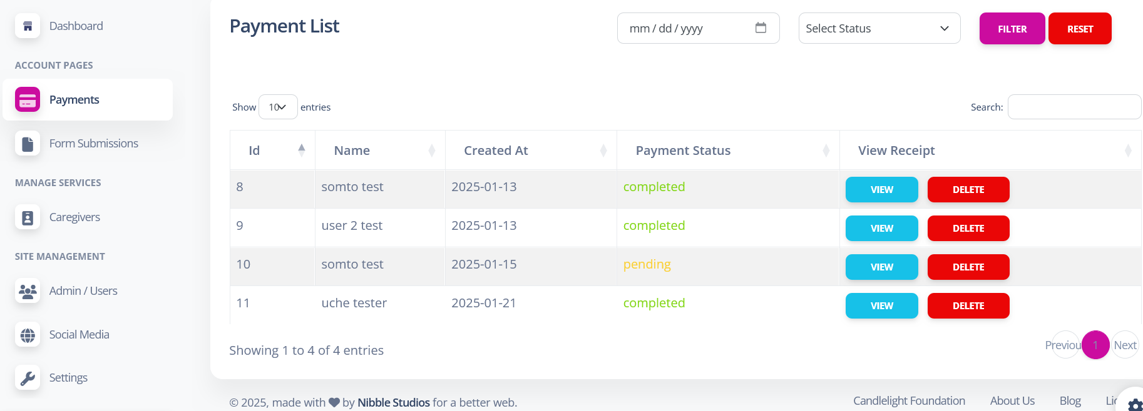Viewport: 1143px width, 411px height.
Task: Click the Payments credit card icon
Action: 28,100
